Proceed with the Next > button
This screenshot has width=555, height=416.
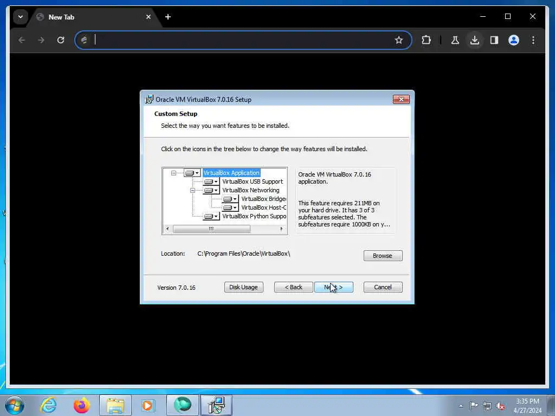pyautogui.click(x=333, y=287)
